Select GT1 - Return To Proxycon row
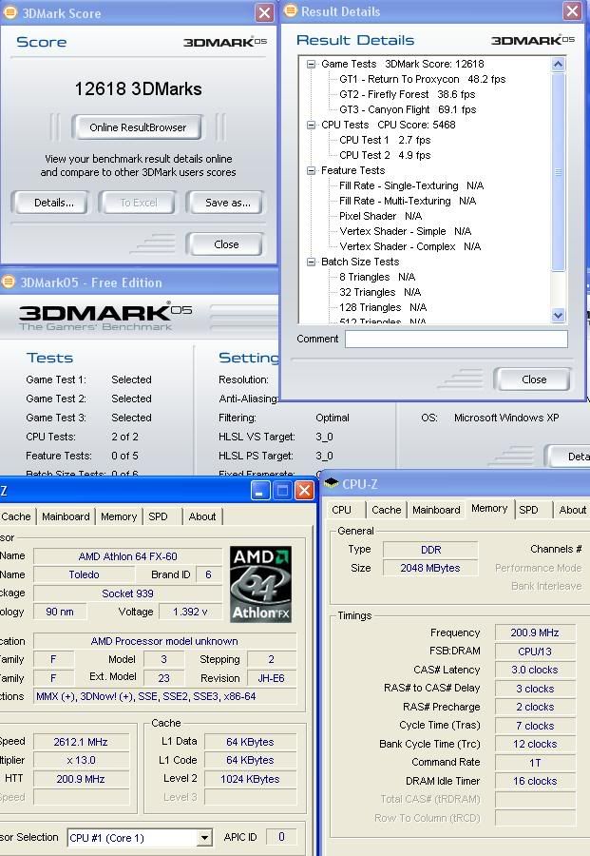 422,79
